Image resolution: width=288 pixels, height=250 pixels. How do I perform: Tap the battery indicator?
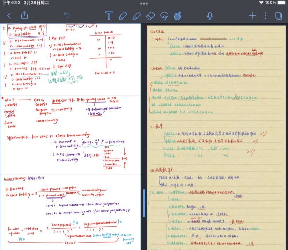tap(282, 2)
